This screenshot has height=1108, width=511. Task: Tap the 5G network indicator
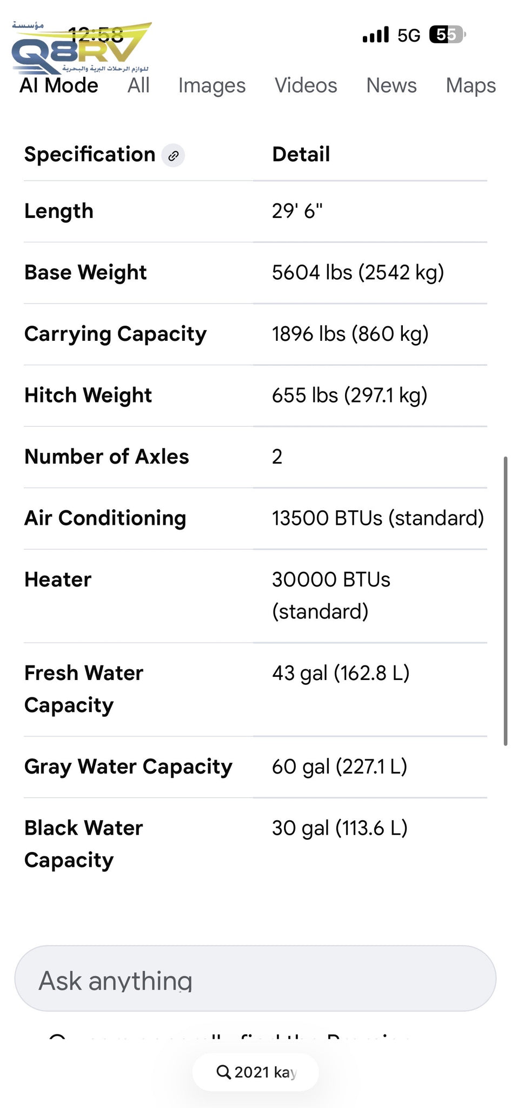coord(409,36)
